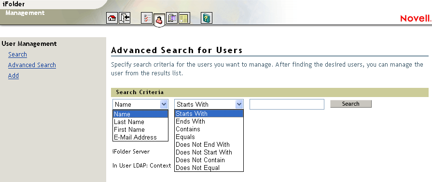Select Name in attribute list
The image size is (432, 182).
[140, 114]
